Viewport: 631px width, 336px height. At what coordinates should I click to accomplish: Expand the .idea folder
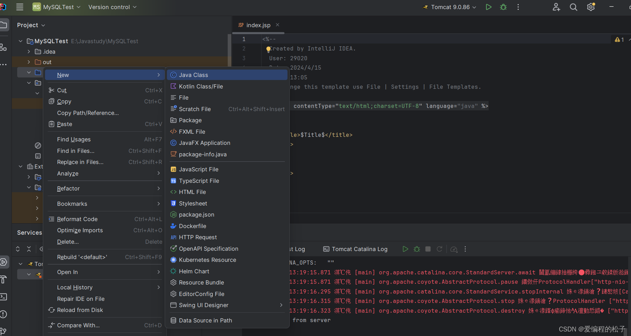(x=29, y=52)
